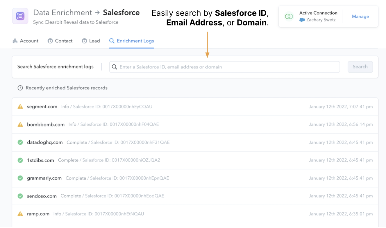386x228 pixels.
Task: Click the Manage connection link
Action: tap(360, 17)
